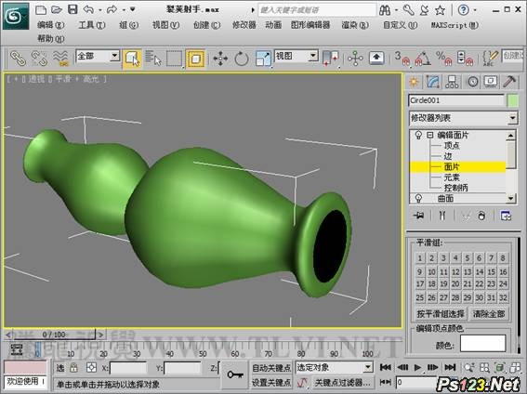This screenshot has height=394, width=527.
Task: Click the Edit Named Selection Sets icon
Action: (x=490, y=59)
